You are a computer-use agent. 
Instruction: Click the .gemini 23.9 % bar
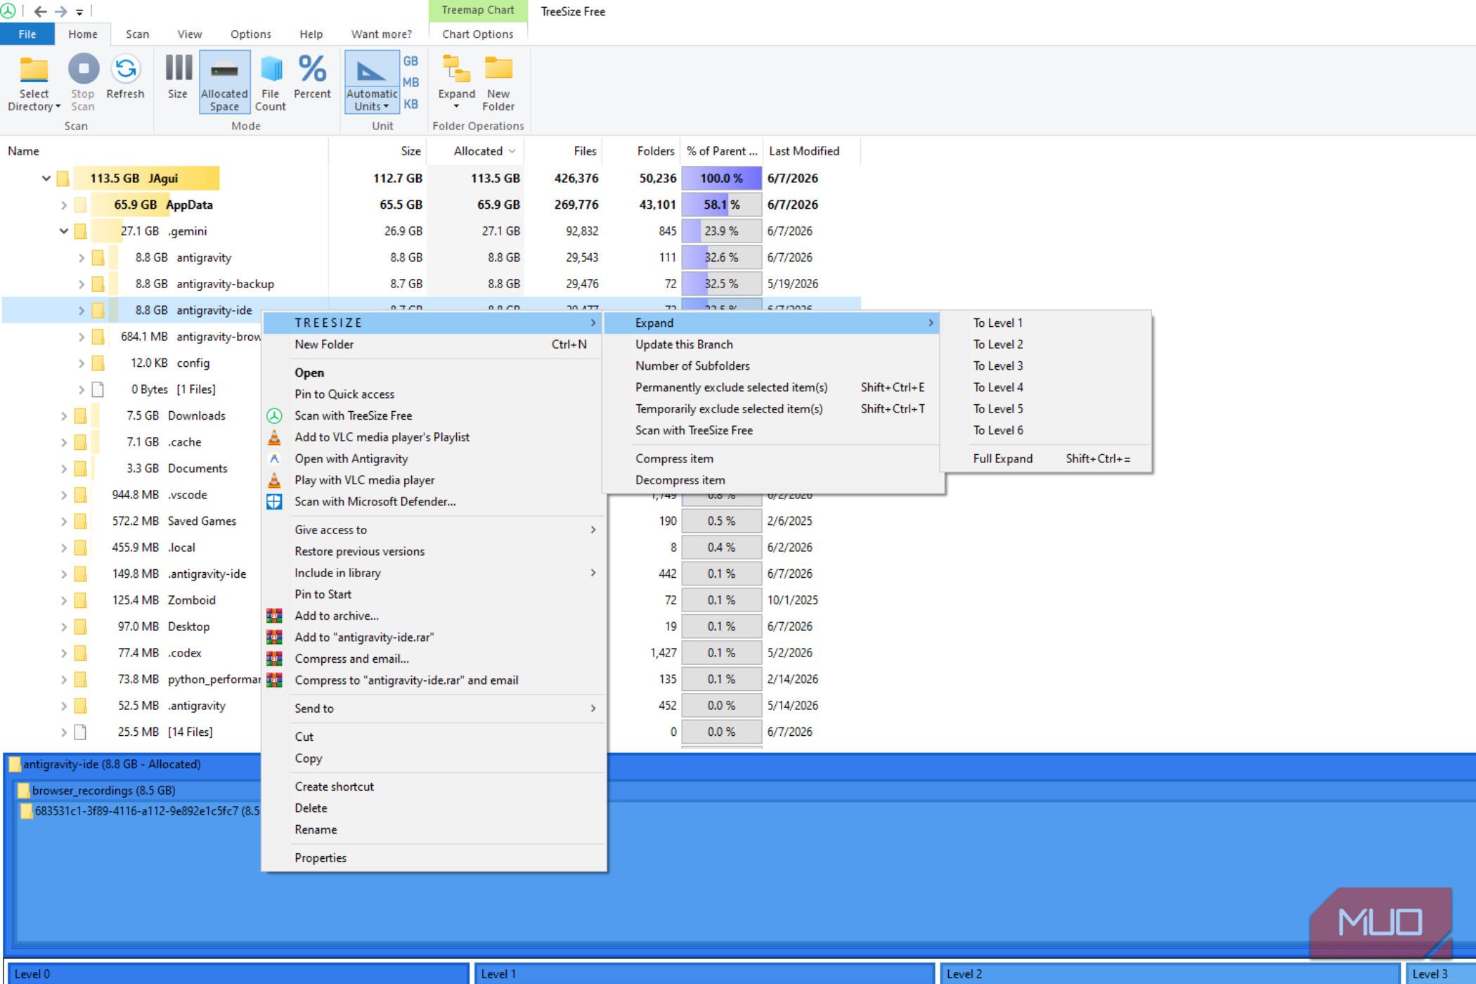click(722, 231)
